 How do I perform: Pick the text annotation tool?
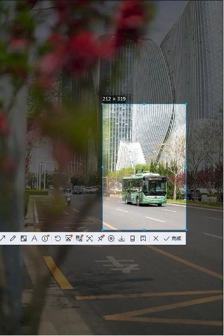[x=34, y=238]
